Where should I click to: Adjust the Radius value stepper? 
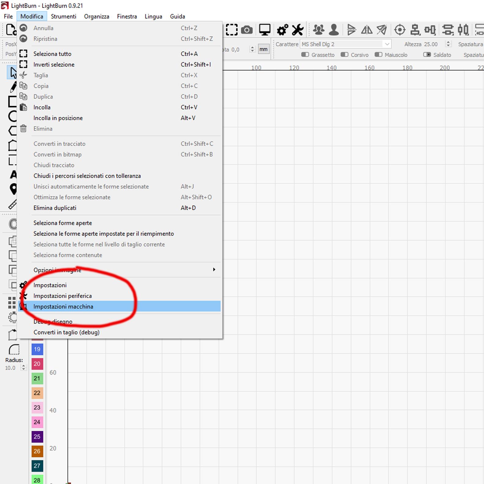(24, 368)
